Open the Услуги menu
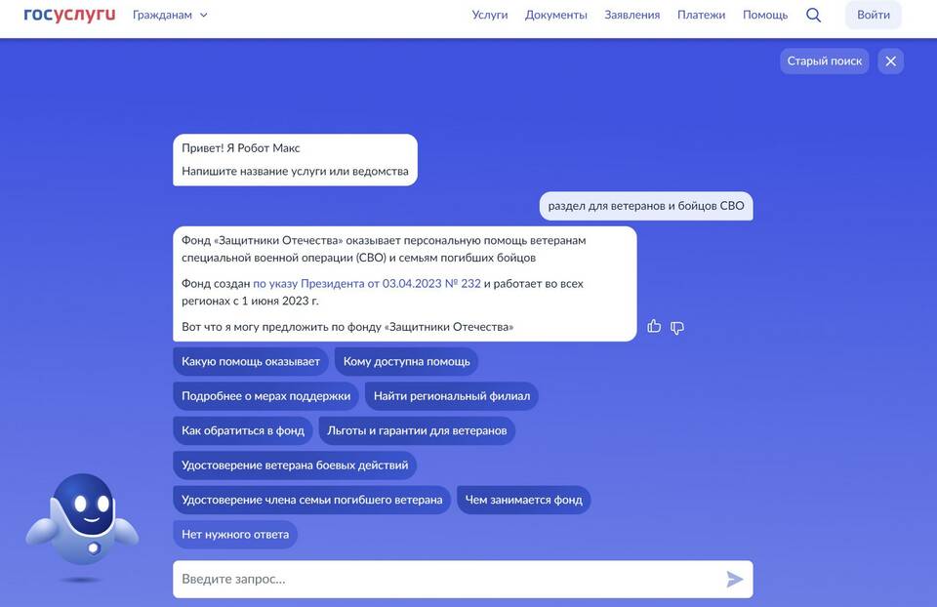 (489, 15)
